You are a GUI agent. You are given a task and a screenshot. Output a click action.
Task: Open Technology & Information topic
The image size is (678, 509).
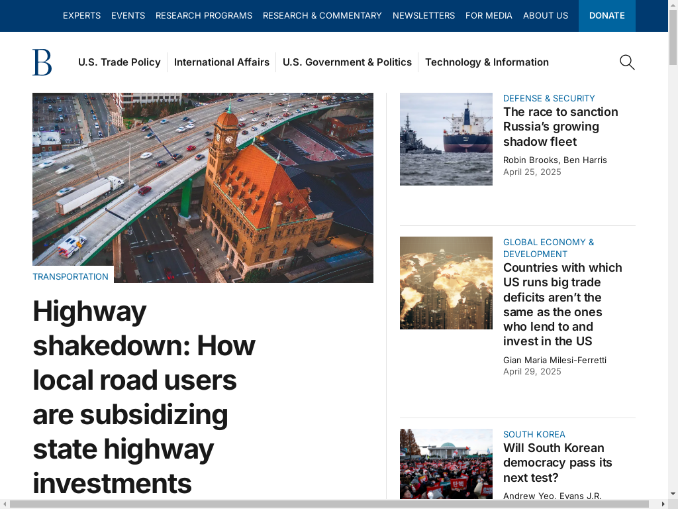(487, 62)
